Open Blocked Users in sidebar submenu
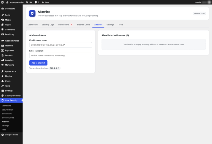This screenshot has width=212, height=144. (x=8, y=118)
